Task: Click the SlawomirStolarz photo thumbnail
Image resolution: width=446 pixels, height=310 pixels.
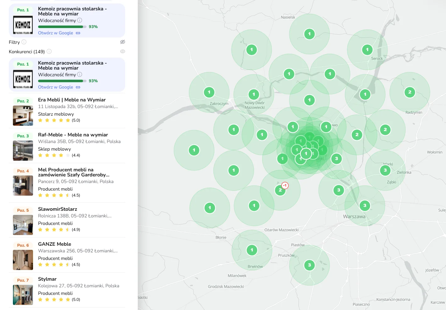Action: click(x=23, y=225)
